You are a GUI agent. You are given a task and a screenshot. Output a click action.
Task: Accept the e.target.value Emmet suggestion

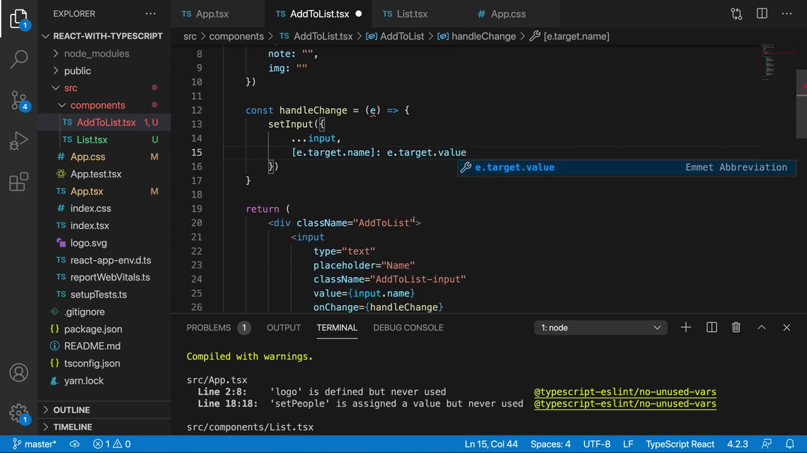(x=626, y=167)
